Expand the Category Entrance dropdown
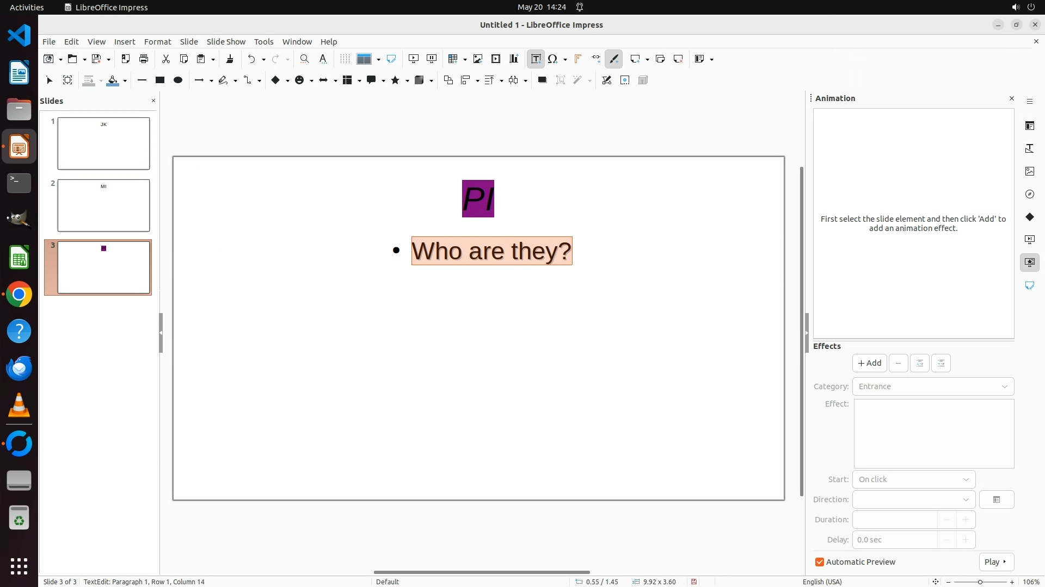 [x=933, y=386]
